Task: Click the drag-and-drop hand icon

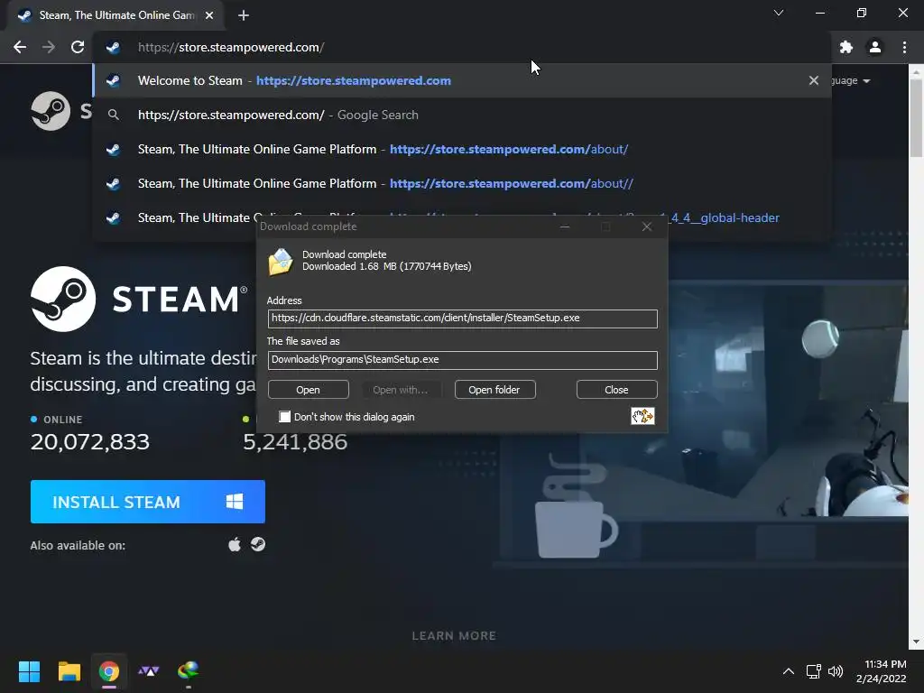Action: tap(642, 416)
